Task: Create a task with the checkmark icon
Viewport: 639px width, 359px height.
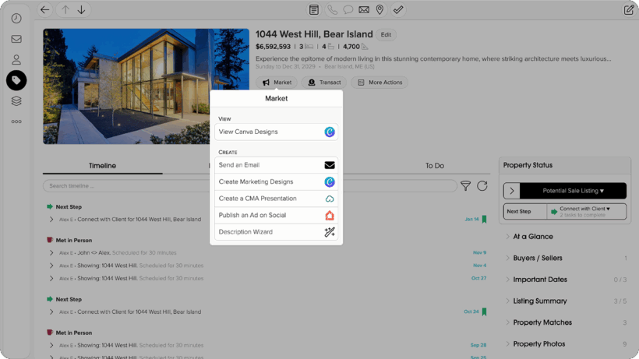Action: (x=398, y=10)
